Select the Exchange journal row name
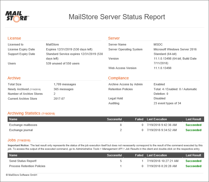This screenshot has height=182, width=209. tap(21, 130)
